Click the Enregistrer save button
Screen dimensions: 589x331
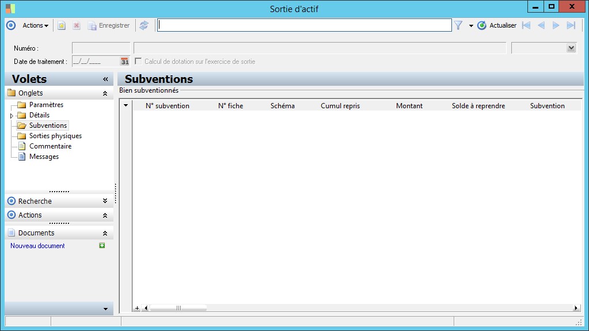click(109, 25)
